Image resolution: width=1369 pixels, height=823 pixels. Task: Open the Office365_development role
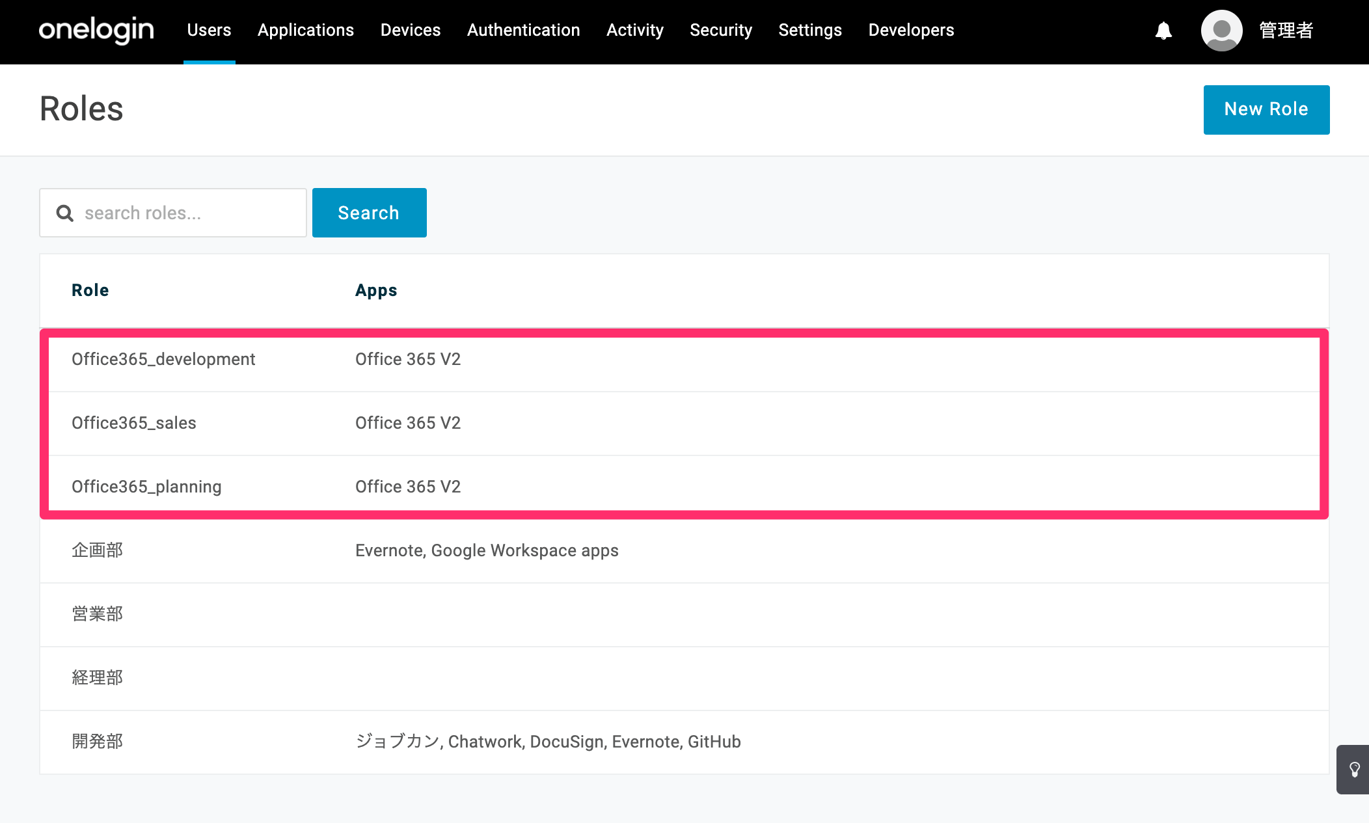163,359
